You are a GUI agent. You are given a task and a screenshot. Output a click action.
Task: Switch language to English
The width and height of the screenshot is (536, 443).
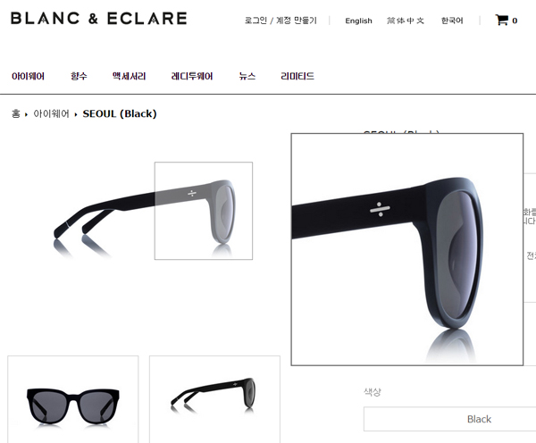tap(358, 21)
